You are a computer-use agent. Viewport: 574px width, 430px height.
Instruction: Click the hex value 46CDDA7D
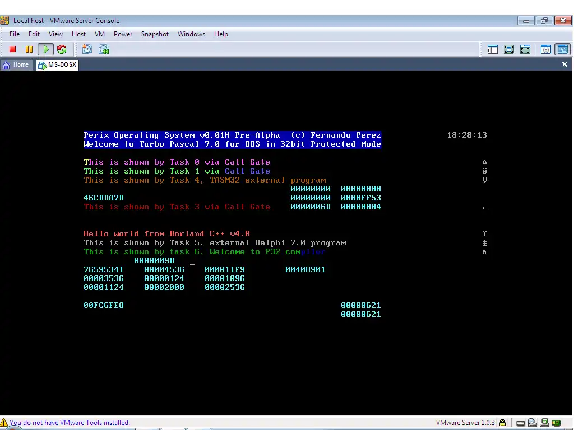(104, 198)
